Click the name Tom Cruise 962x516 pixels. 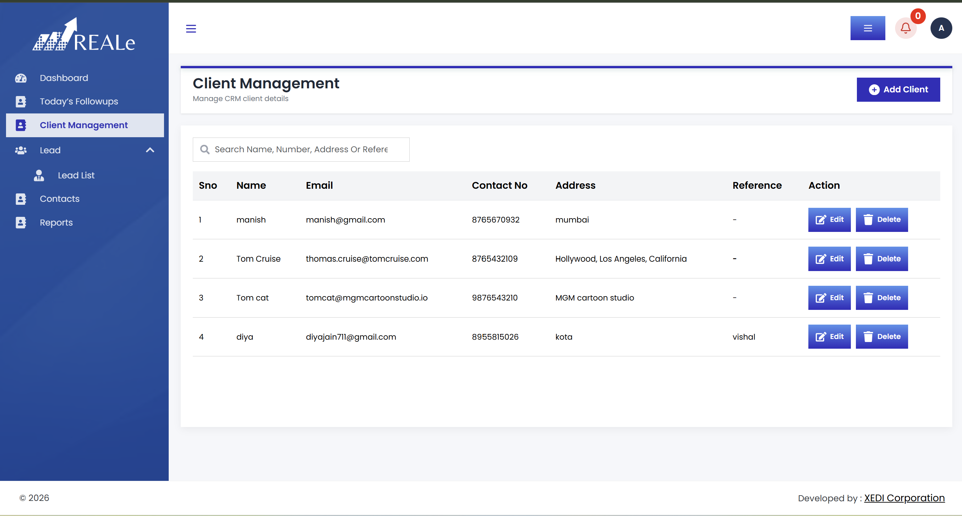(x=258, y=259)
